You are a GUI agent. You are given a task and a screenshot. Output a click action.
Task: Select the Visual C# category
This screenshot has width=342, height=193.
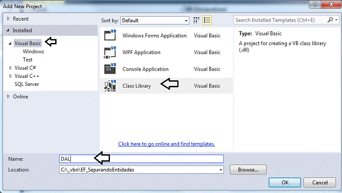tap(25, 68)
